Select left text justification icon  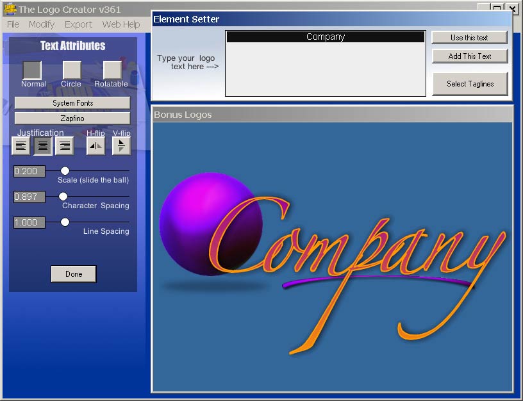click(x=21, y=146)
